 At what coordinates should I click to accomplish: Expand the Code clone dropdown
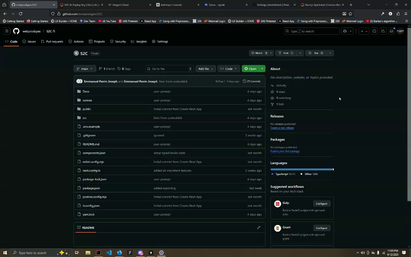(x=229, y=69)
